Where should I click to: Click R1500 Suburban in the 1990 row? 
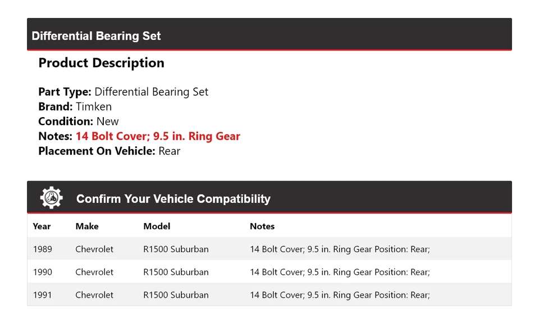tap(176, 272)
